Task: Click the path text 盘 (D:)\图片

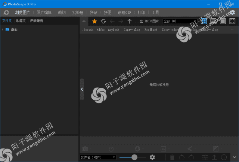Action: click(x=149, y=21)
